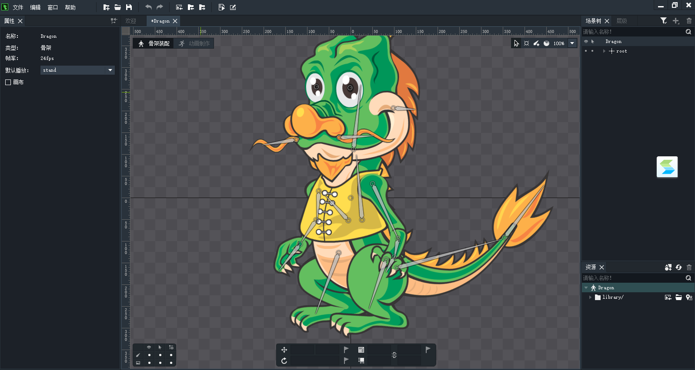Select the pointer selection tool on canvas
Image resolution: width=695 pixels, height=370 pixels.
tap(516, 43)
